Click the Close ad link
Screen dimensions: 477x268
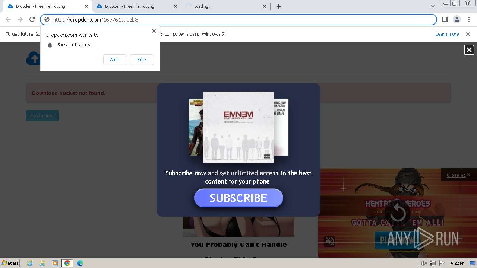tap(456, 175)
